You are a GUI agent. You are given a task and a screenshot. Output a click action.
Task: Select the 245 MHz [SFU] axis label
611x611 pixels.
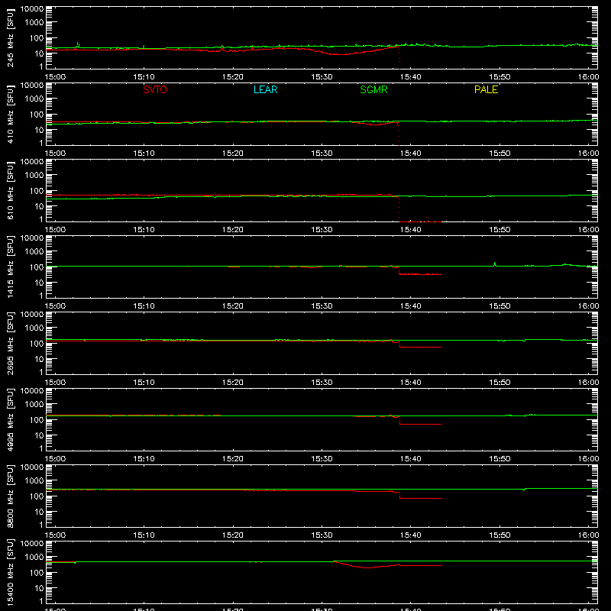10,37
